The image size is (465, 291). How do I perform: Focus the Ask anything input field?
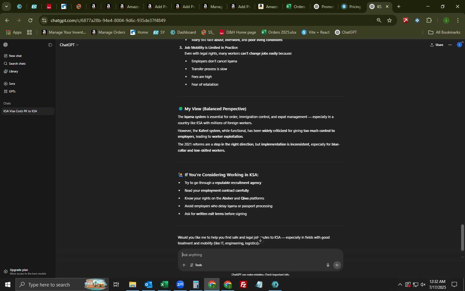point(260,255)
